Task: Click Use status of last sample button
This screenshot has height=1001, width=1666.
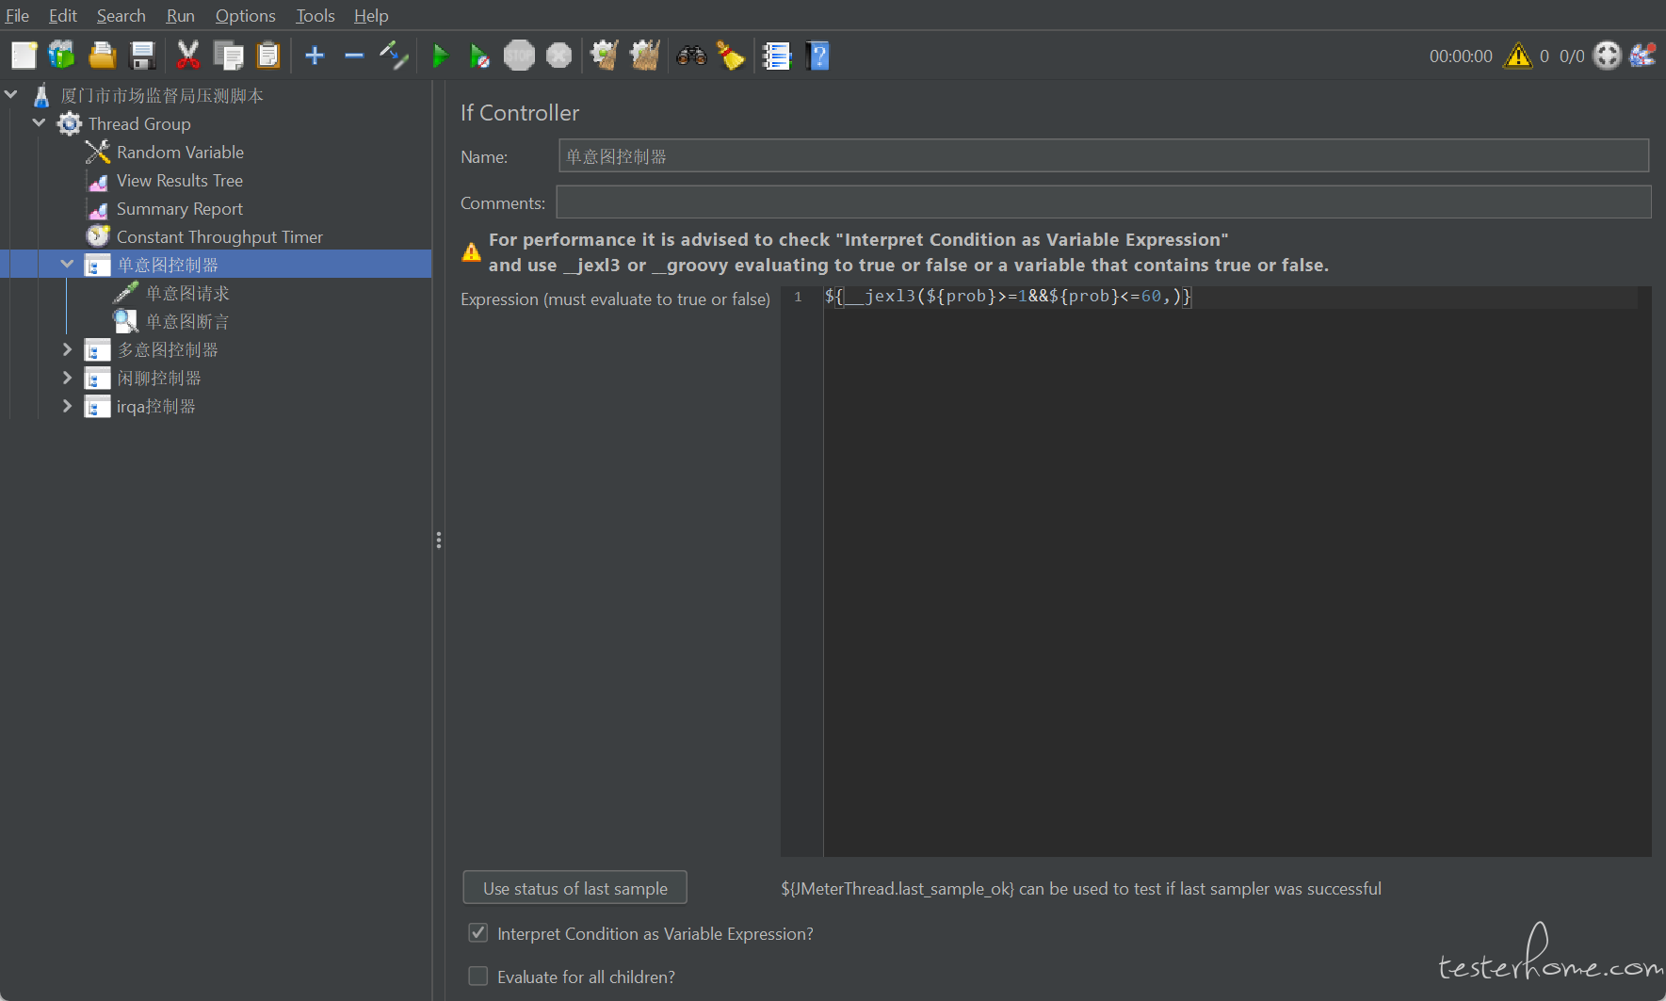Action: (x=574, y=888)
